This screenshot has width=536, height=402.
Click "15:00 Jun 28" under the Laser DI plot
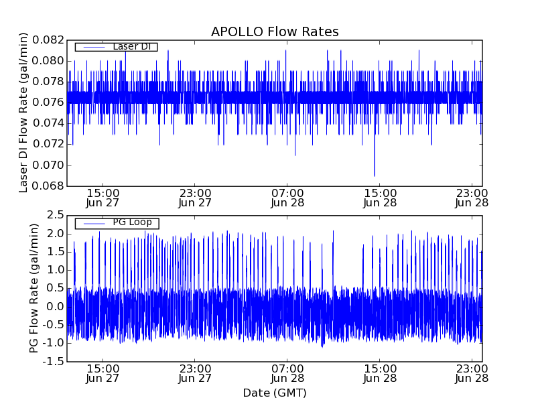click(x=380, y=198)
